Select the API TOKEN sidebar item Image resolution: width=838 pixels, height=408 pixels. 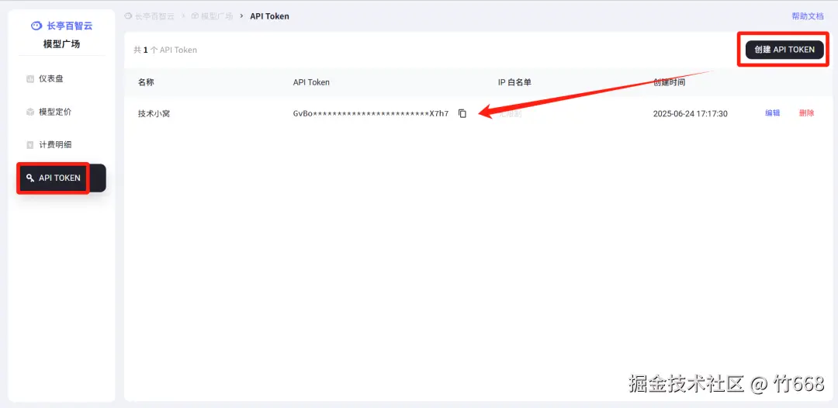click(61, 178)
